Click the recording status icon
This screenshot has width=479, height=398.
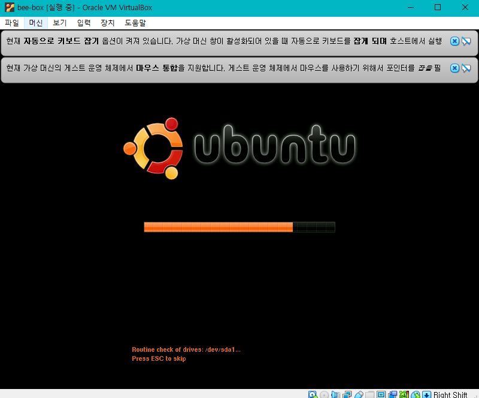[393, 394]
